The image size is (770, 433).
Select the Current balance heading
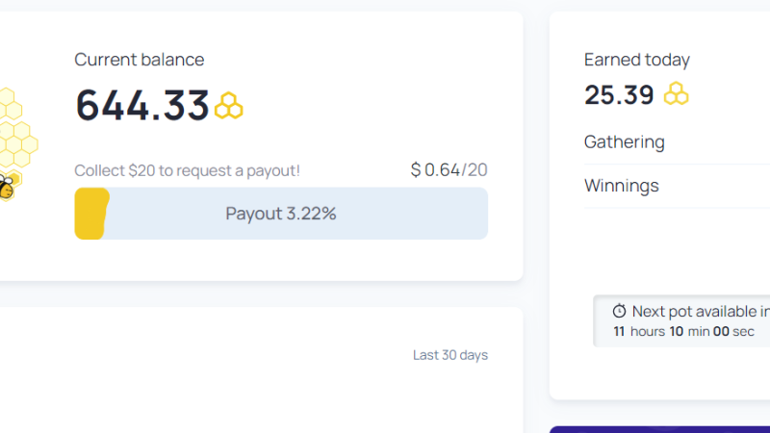pyautogui.click(x=140, y=60)
